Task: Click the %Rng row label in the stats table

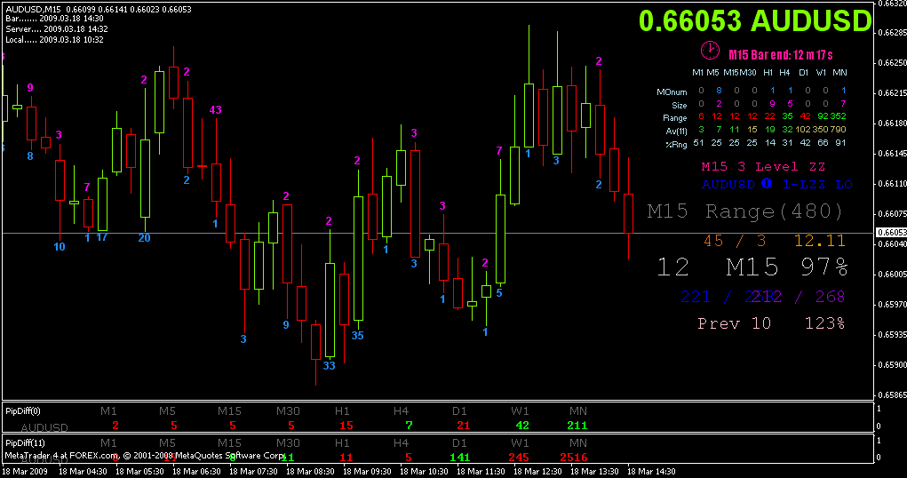Action: pyautogui.click(x=676, y=145)
